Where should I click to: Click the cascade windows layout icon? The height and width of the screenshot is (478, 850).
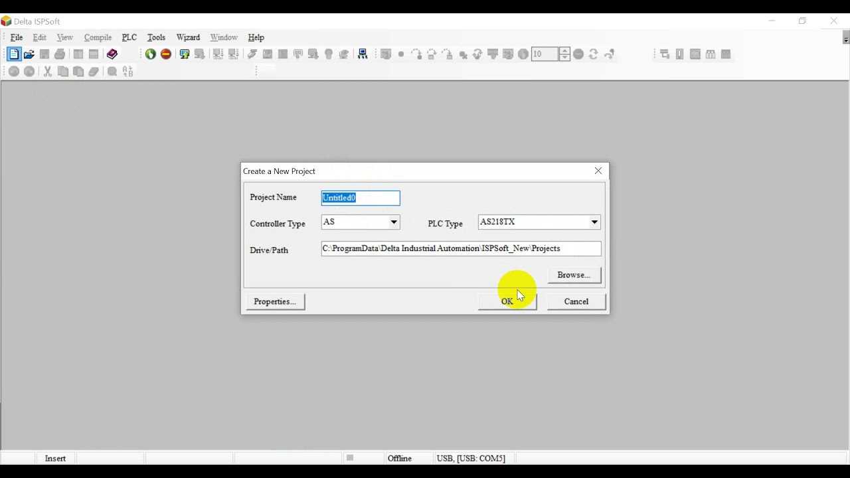coord(665,54)
